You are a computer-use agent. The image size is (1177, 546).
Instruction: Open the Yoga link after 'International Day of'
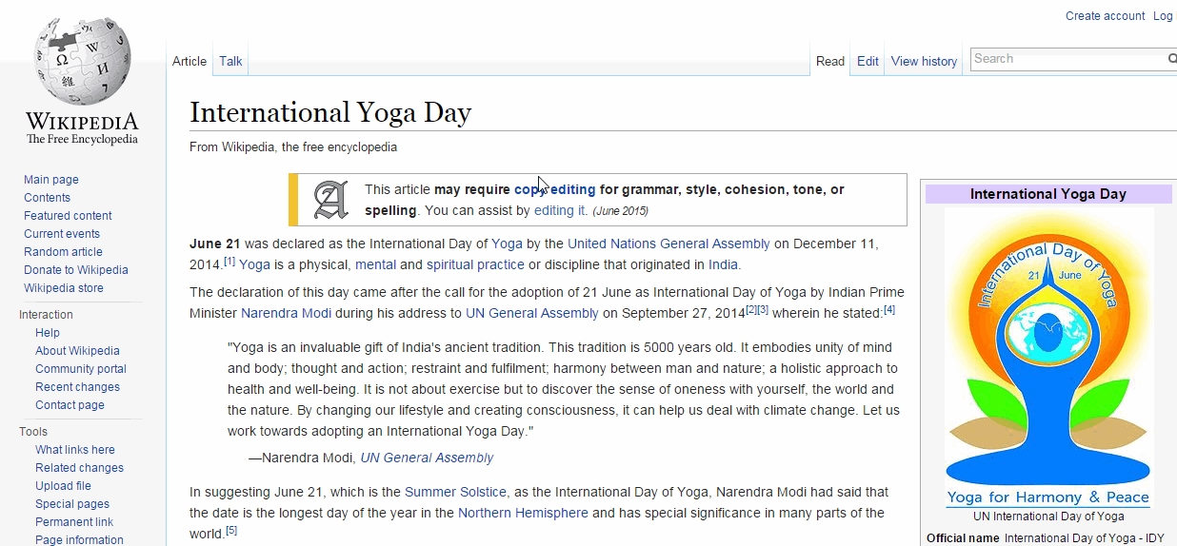507,244
